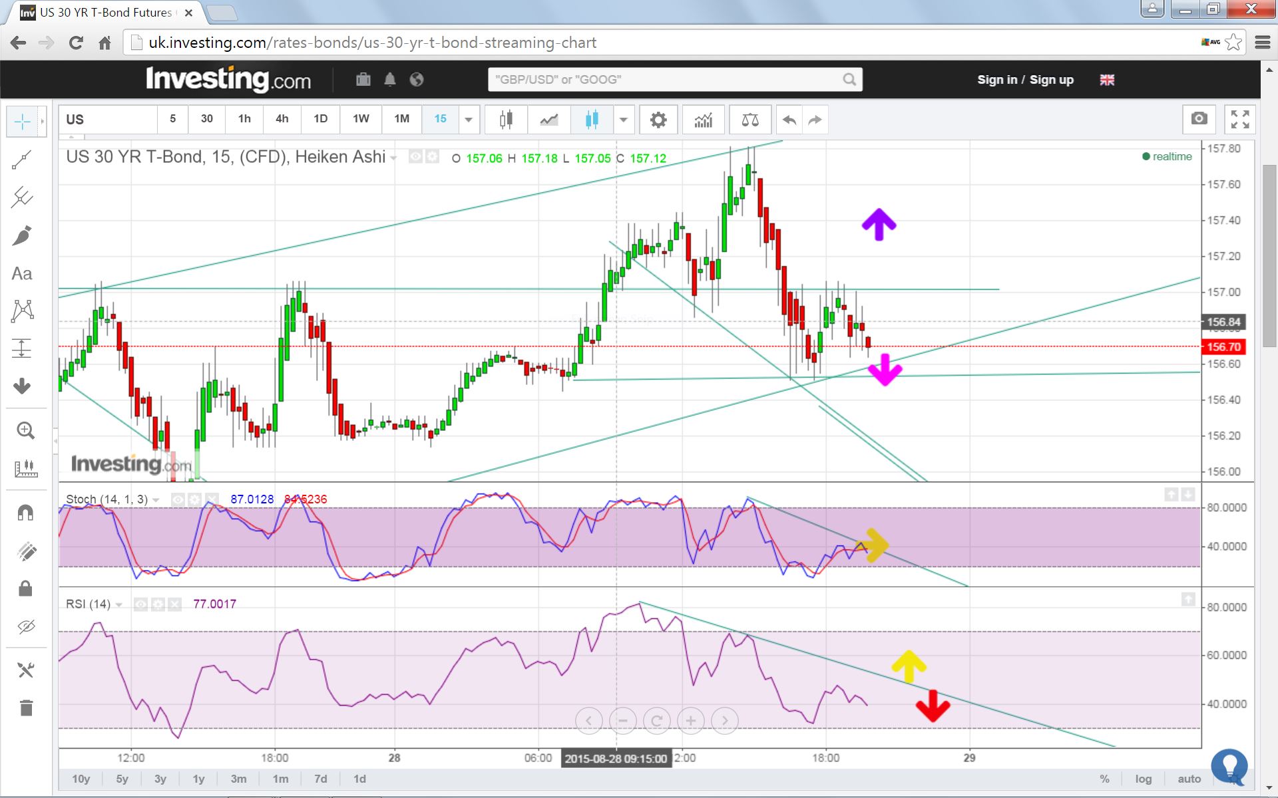The width and height of the screenshot is (1278, 798).
Task: Set the 7d date range
Action: 321,779
